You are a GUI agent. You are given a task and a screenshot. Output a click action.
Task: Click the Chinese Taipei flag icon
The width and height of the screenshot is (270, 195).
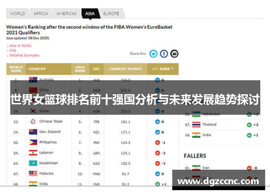33,122
